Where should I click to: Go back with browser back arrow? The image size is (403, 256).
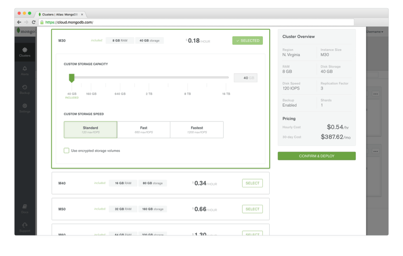click(19, 22)
